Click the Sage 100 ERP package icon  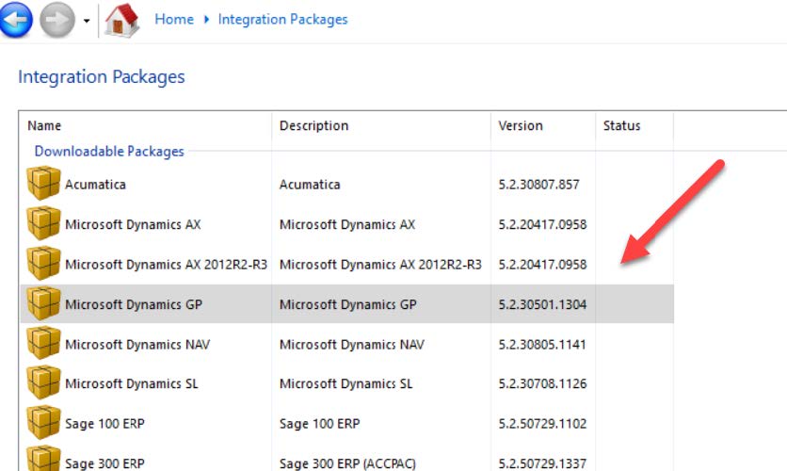point(43,423)
